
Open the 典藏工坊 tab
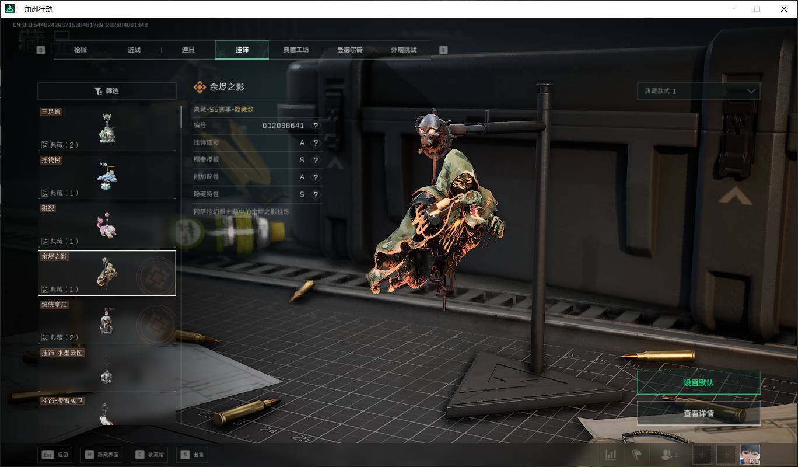pyautogui.click(x=296, y=50)
